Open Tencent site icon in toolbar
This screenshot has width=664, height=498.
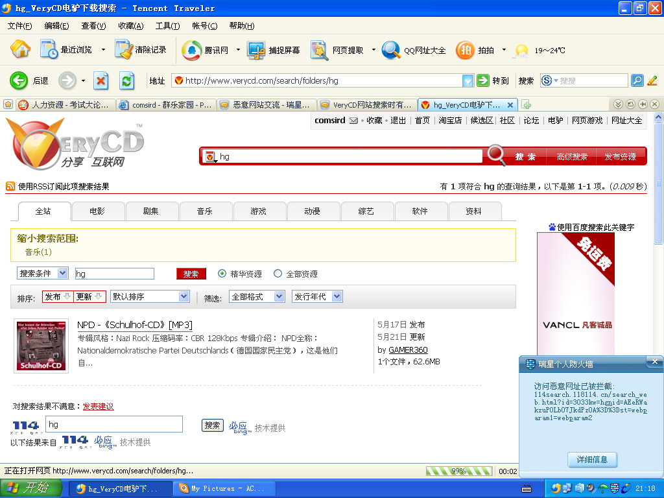point(192,51)
